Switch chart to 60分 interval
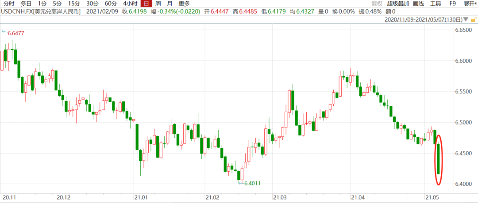Image resolution: width=478 pixels, height=203 pixels. click(110, 4)
